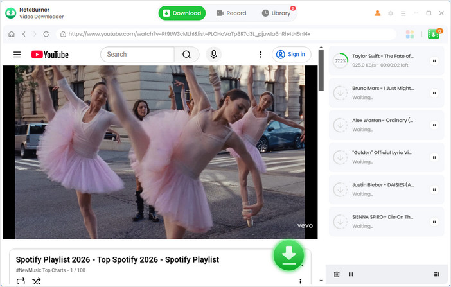
Task: Click the NoteBurner app logo
Action: tap(11, 13)
